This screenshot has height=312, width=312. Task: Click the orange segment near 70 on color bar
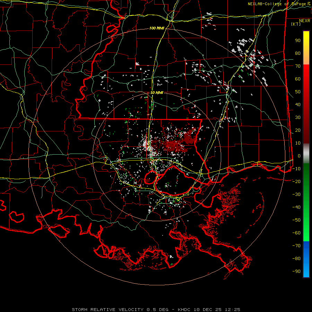coord(306,60)
